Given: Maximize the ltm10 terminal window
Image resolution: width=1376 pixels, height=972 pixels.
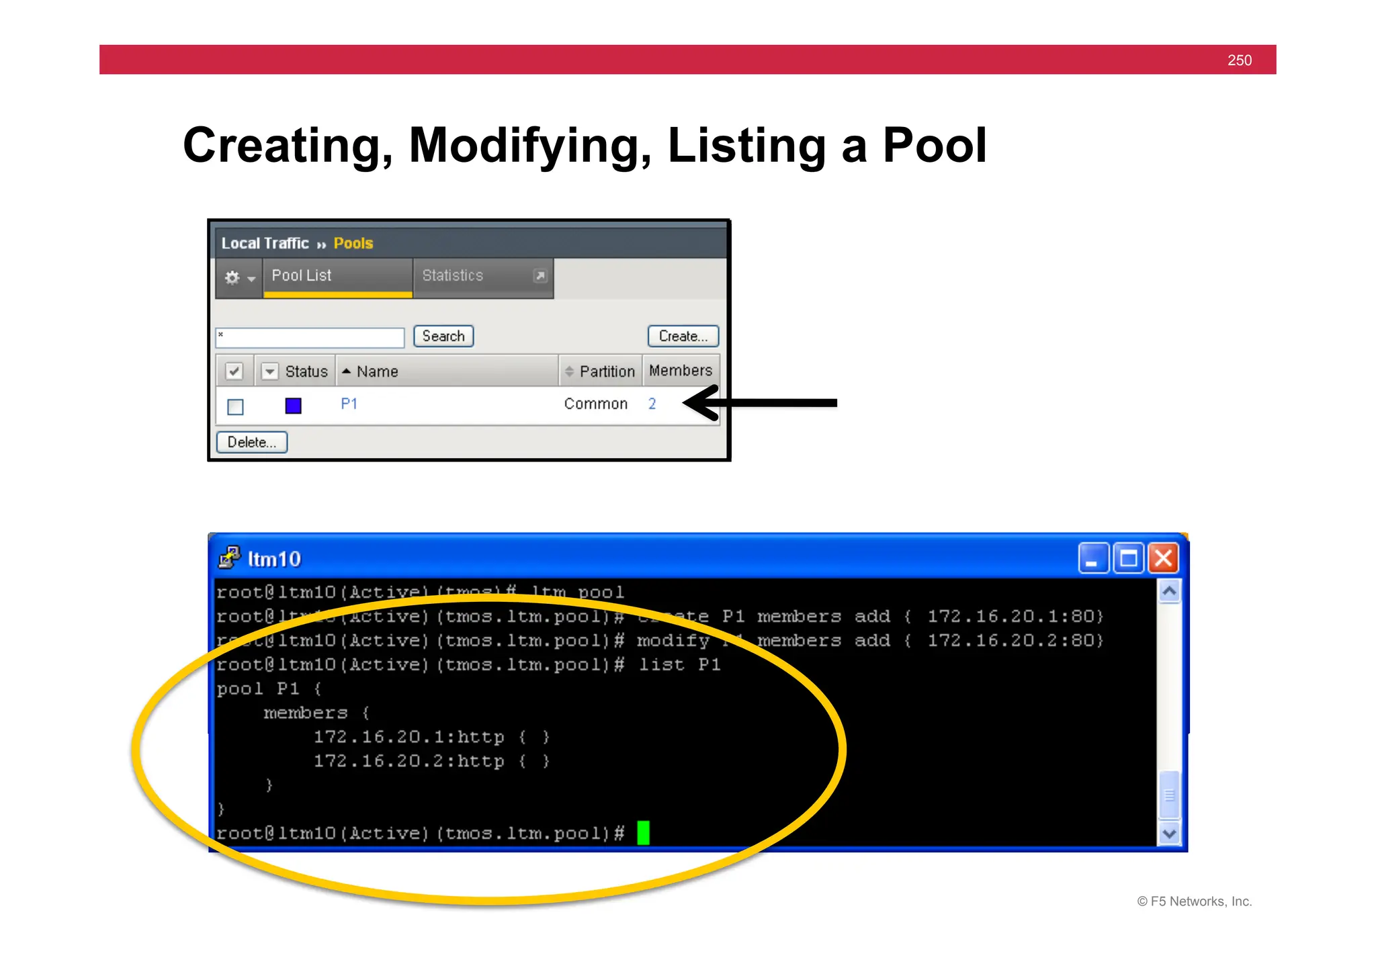Looking at the screenshot, I should coord(1129,558).
